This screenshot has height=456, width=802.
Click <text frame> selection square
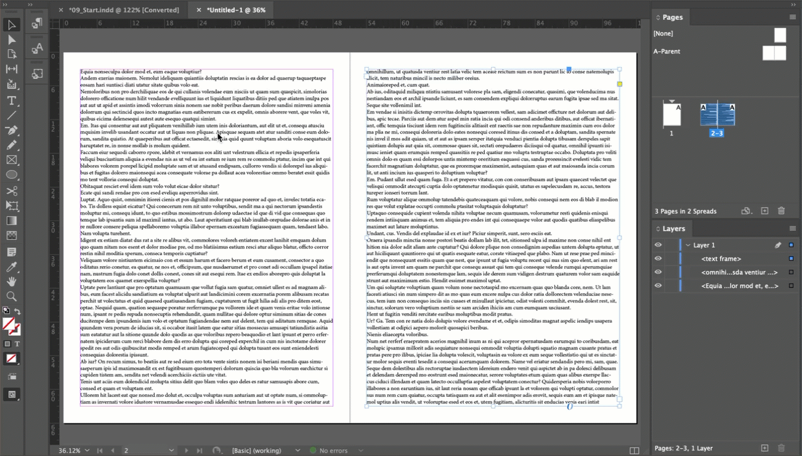click(x=792, y=259)
